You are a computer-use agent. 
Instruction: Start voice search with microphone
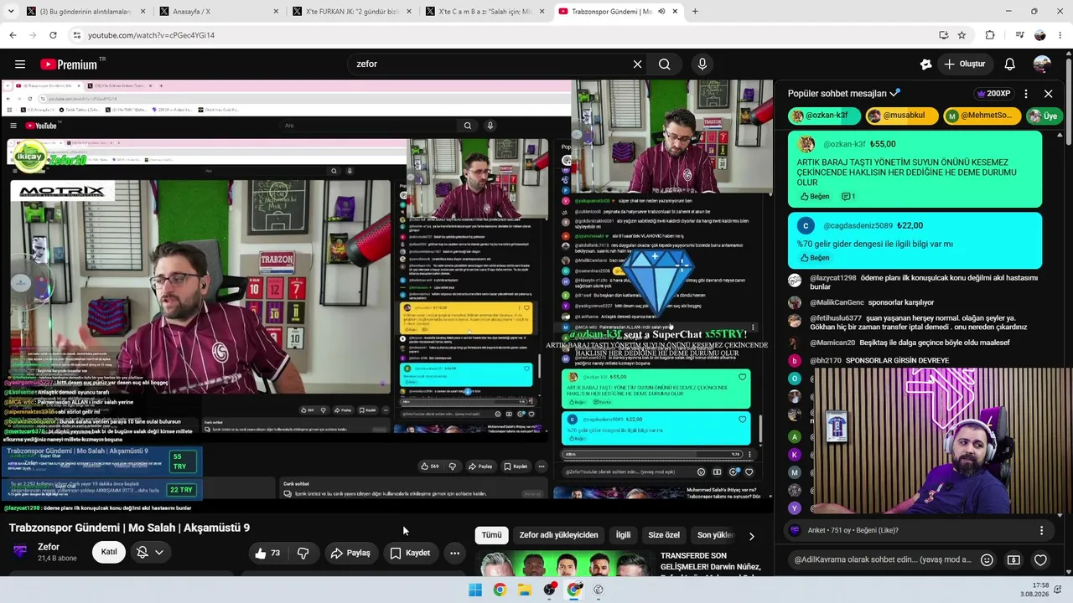tap(702, 64)
